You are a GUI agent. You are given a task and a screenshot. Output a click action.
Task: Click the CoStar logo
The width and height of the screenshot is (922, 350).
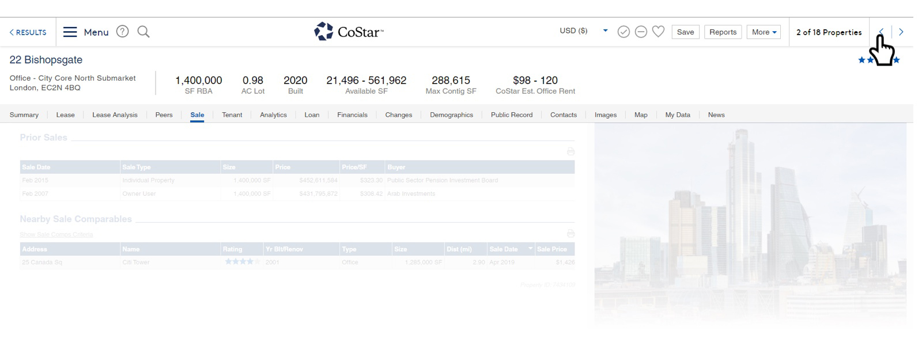[x=349, y=32]
